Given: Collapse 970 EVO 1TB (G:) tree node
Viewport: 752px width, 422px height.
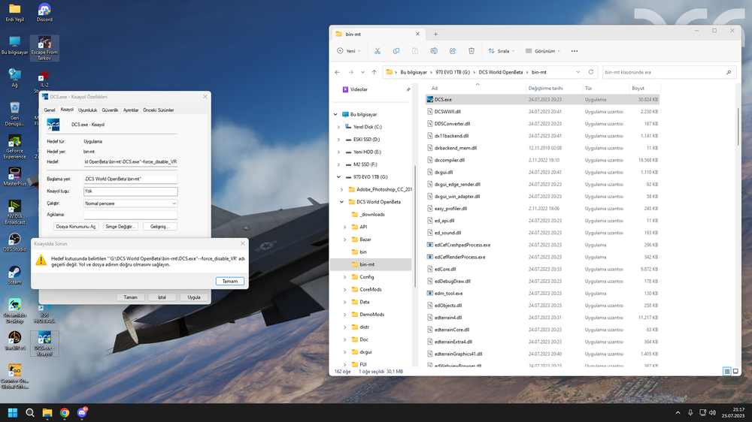Looking at the screenshot, I should point(338,176).
